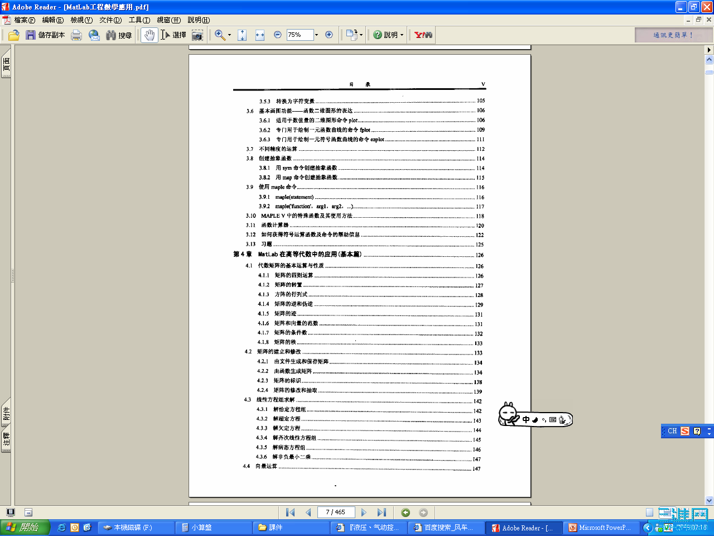Activate the text Select tool

pos(173,35)
